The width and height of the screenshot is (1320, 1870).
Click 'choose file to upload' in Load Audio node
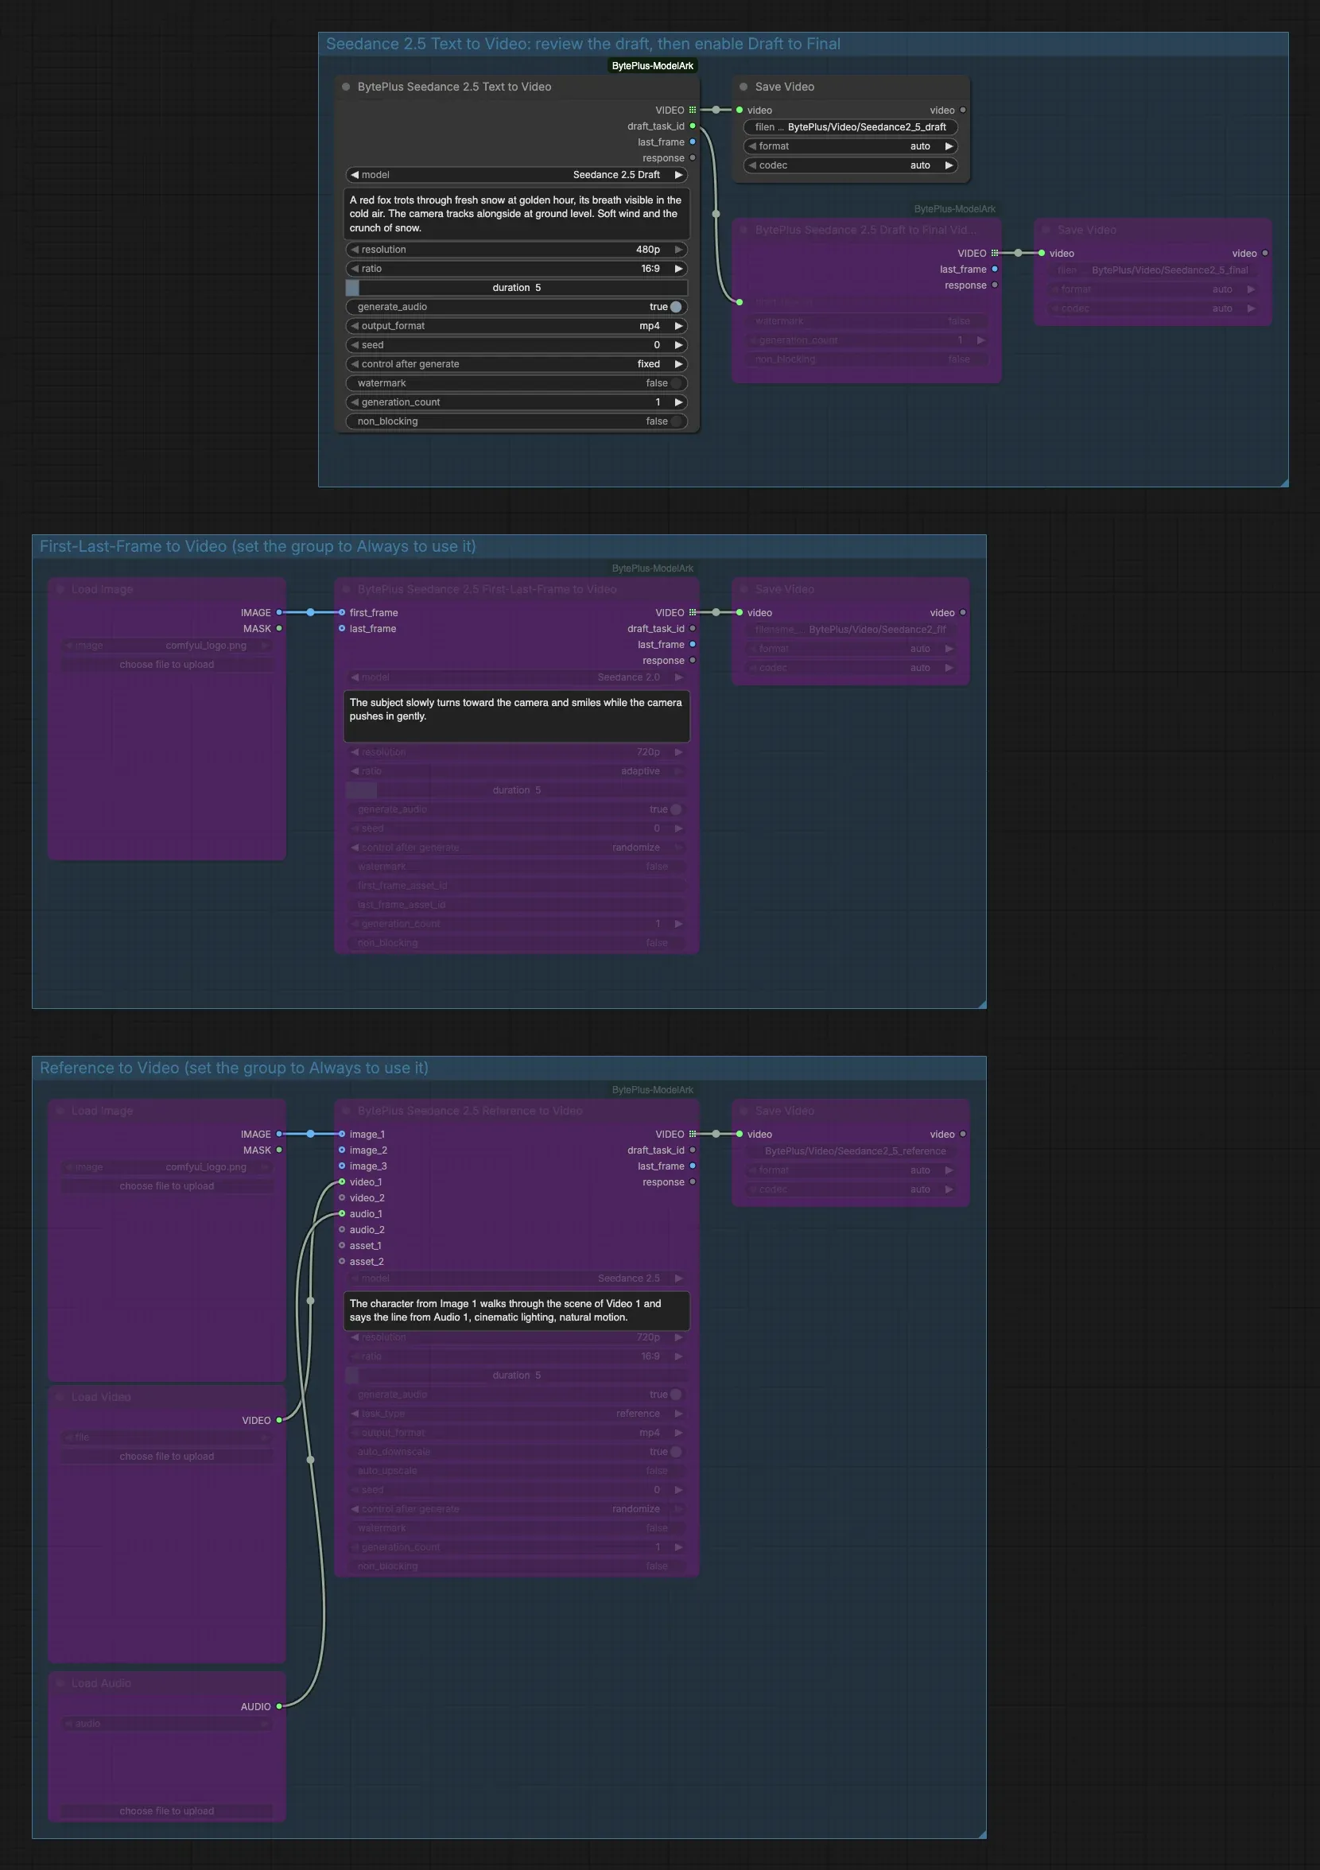(x=167, y=1810)
